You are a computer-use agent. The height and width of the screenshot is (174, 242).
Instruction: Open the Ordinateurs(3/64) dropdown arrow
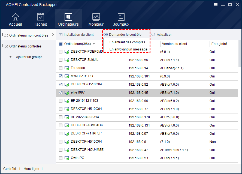click(94, 44)
